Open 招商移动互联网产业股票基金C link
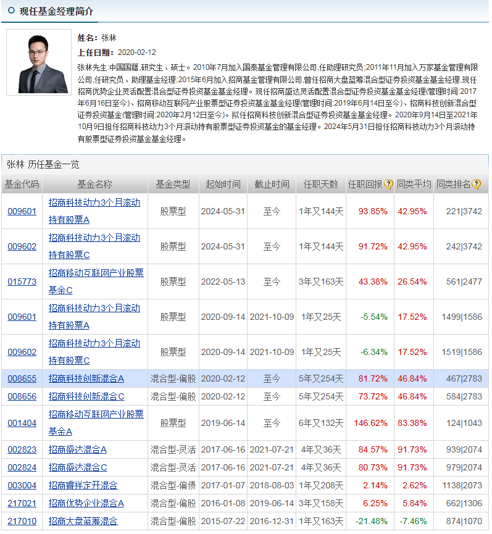This screenshot has height=534, width=492. pyautogui.click(x=96, y=282)
